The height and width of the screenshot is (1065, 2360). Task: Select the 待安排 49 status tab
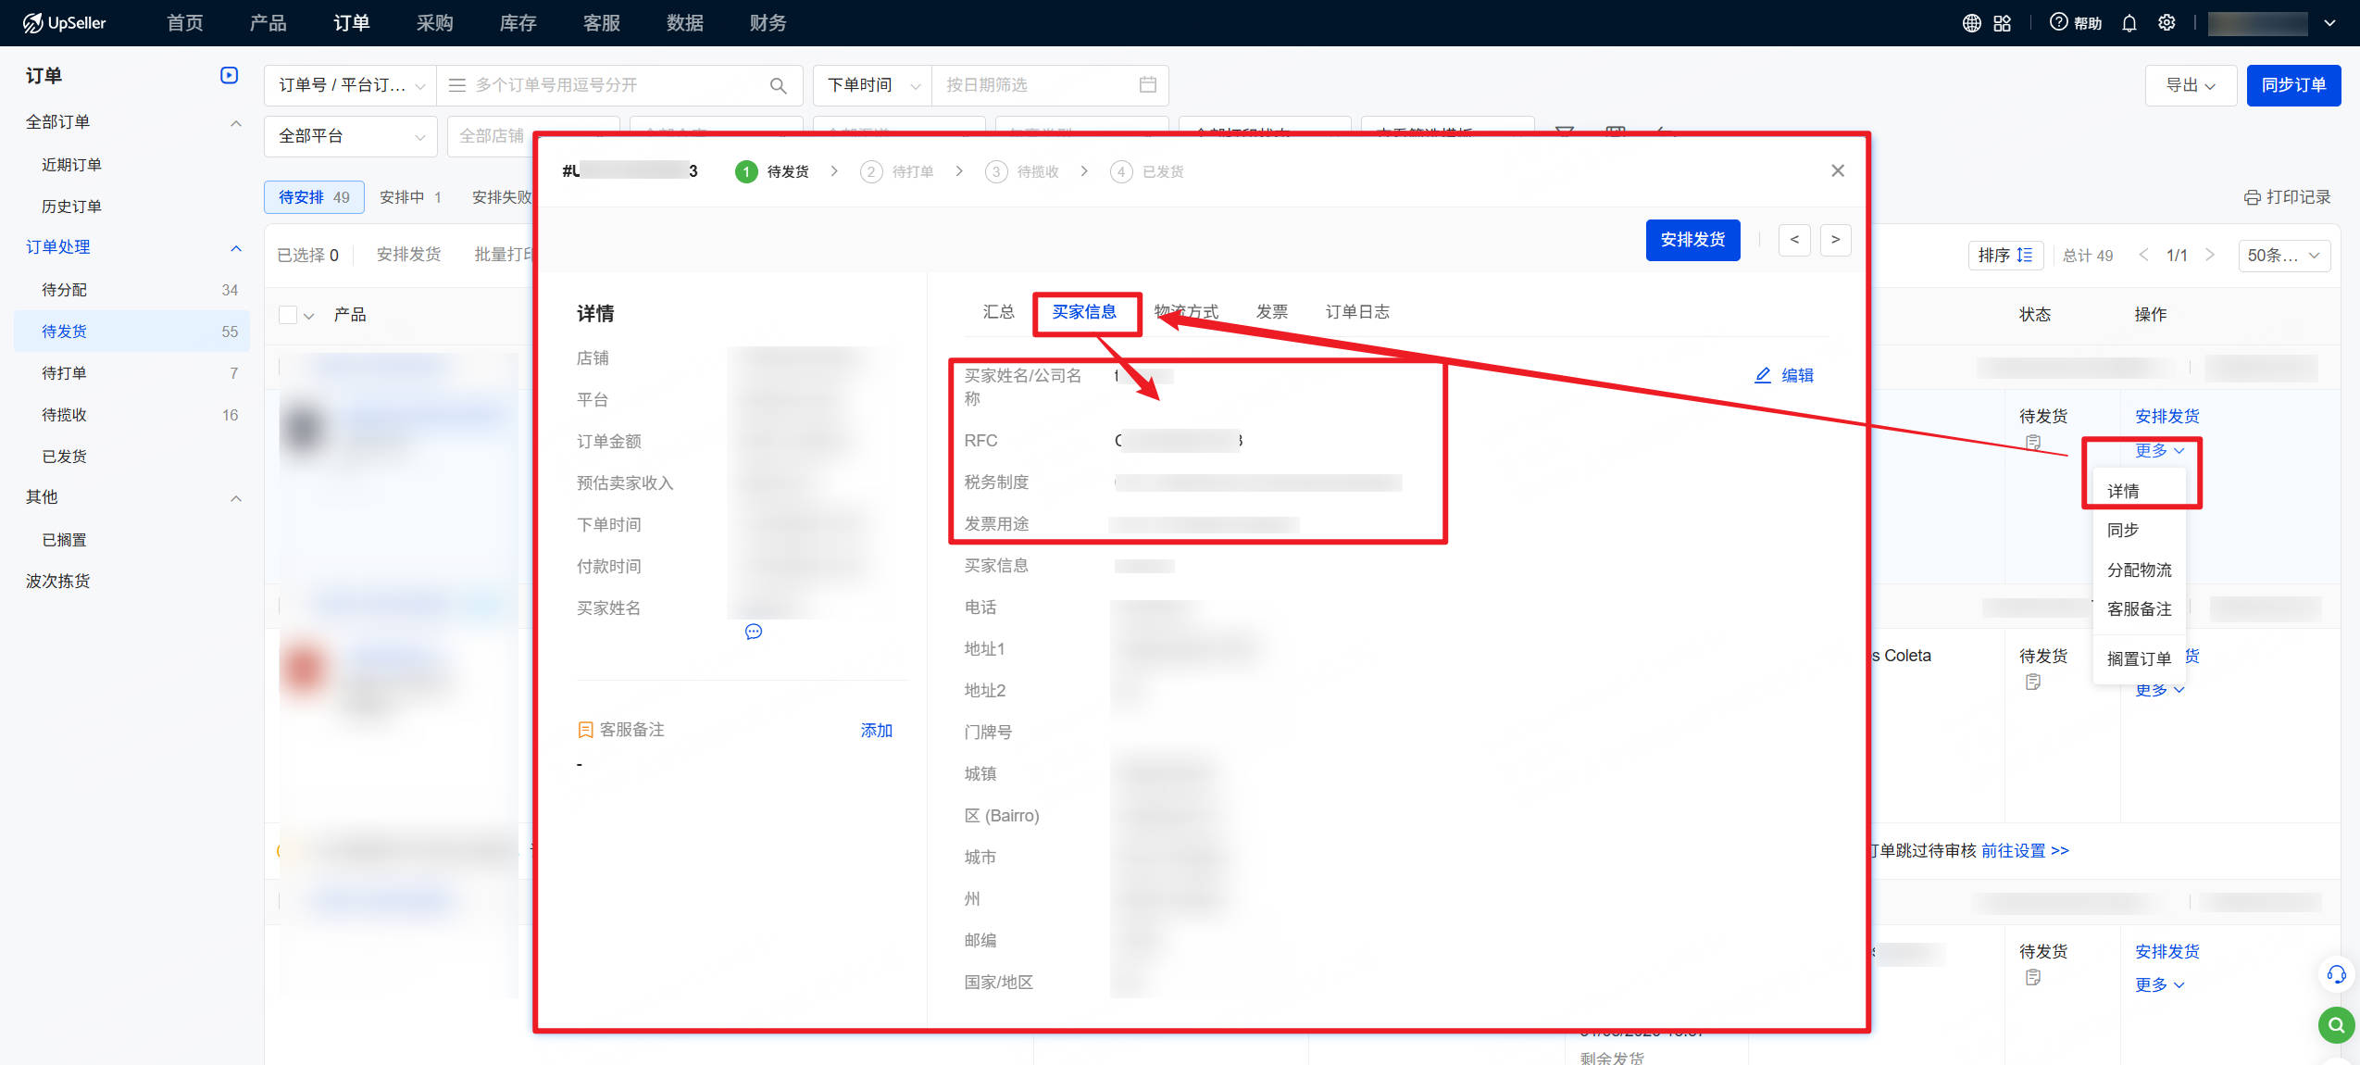point(314,197)
